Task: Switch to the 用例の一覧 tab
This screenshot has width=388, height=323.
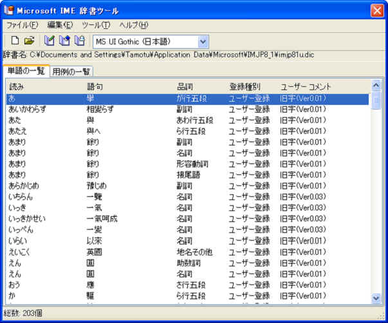Action: tap(71, 71)
